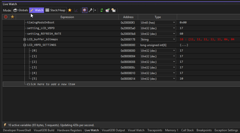
Task: Open the Developer PowerShell tab
Action: pos(17,130)
